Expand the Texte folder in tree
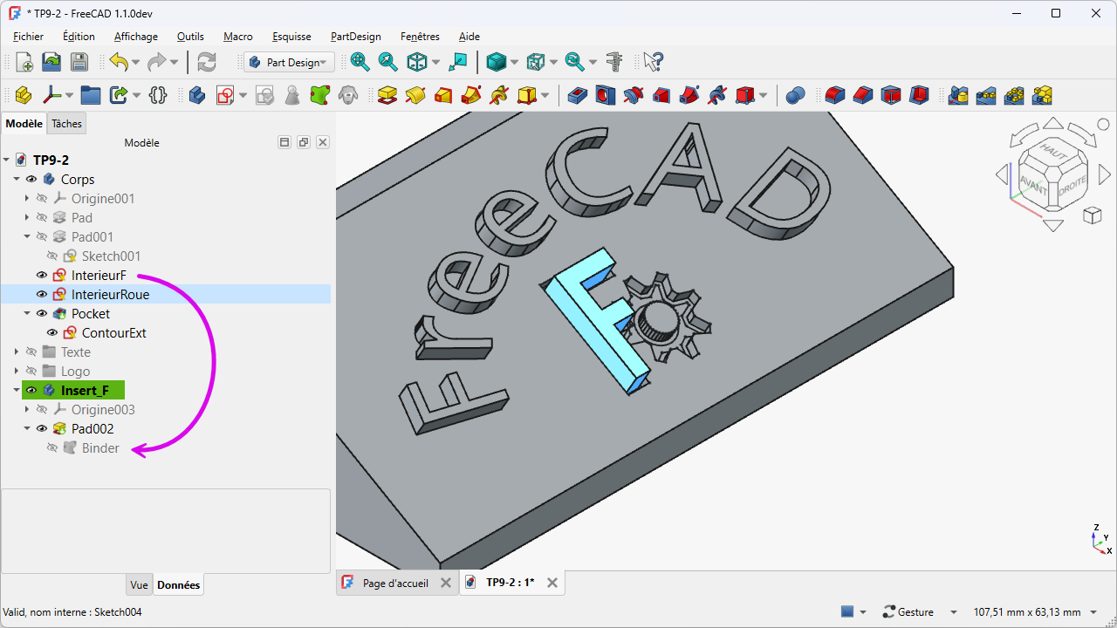This screenshot has width=1117, height=628. pos(17,352)
